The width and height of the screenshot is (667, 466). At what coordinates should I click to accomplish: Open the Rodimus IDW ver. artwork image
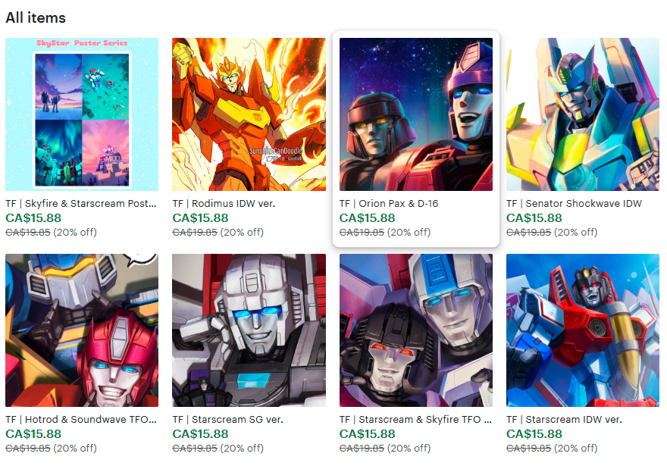249,114
